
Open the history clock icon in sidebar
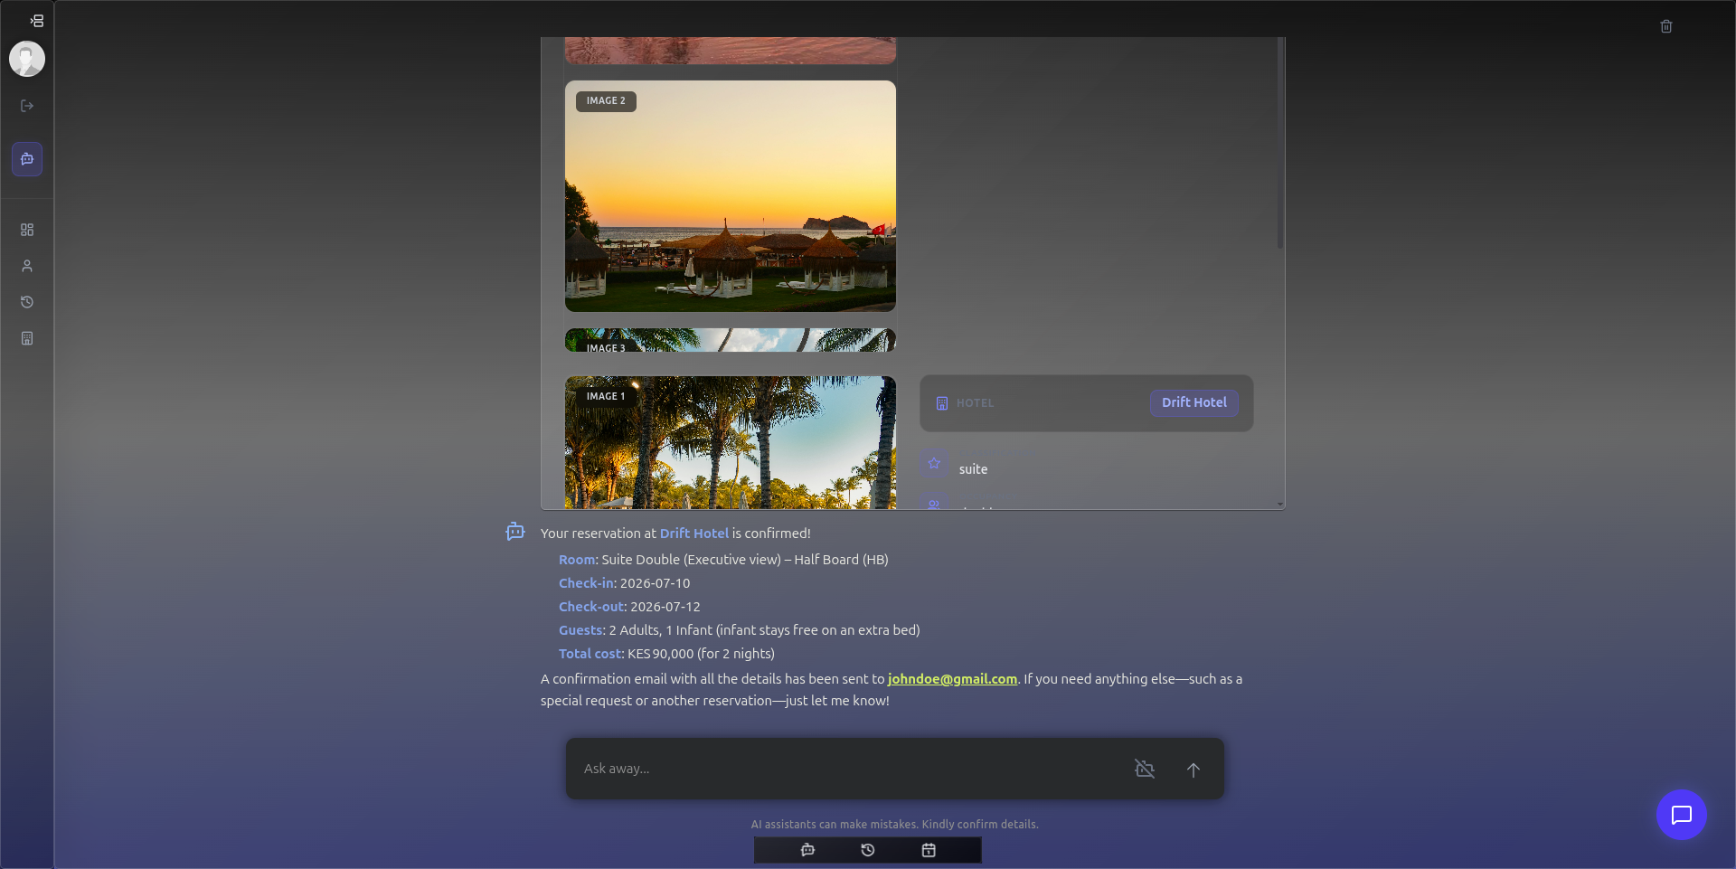(27, 302)
